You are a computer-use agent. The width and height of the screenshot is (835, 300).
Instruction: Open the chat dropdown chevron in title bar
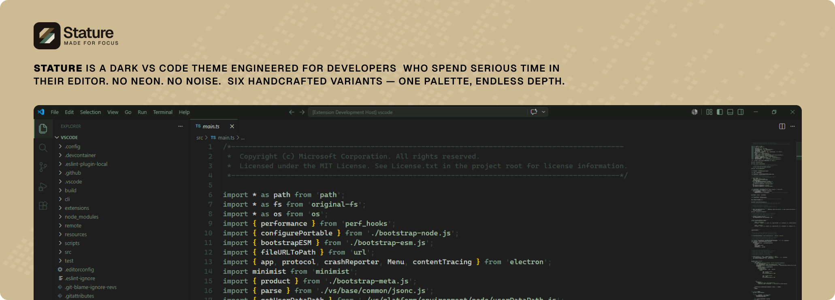(543, 112)
